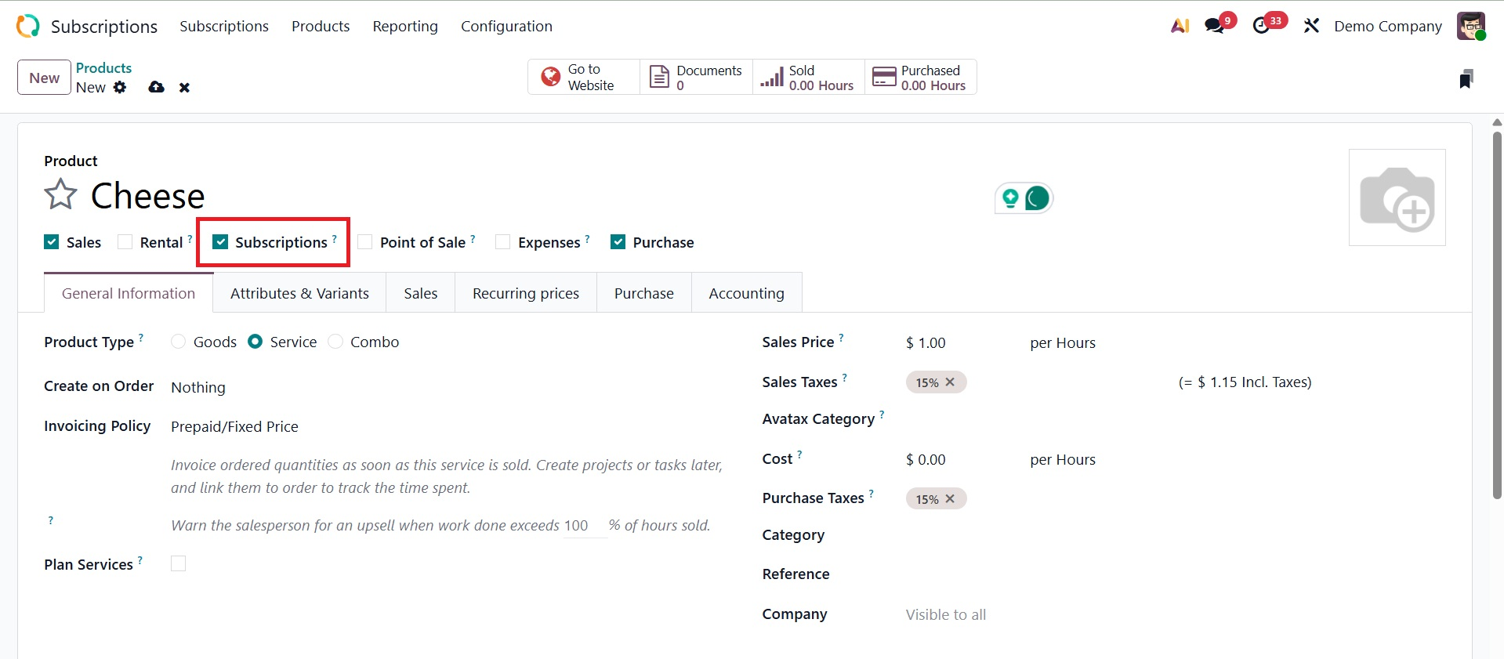Select the Goods product type
Screen dimensions: 1504x659
(x=179, y=342)
